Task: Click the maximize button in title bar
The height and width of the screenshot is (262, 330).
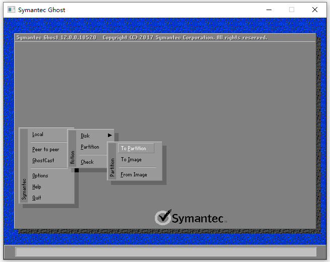Action: (292, 10)
